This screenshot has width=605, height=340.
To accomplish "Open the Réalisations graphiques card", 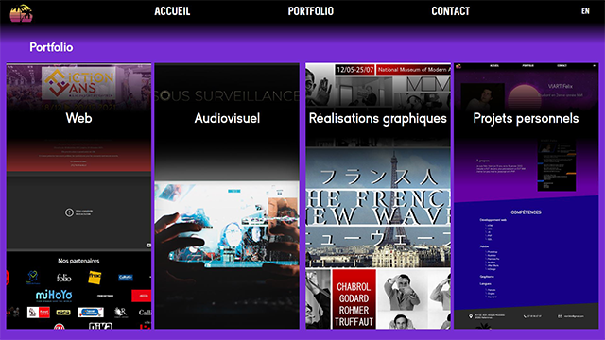I will click(x=378, y=195).
